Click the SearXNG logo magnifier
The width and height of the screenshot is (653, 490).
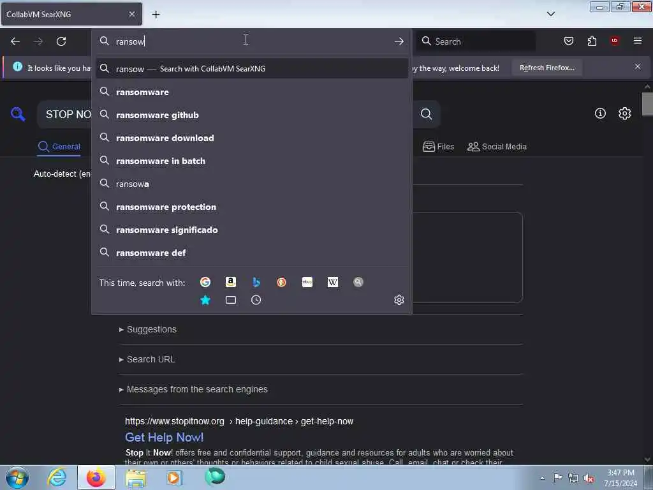(x=18, y=114)
